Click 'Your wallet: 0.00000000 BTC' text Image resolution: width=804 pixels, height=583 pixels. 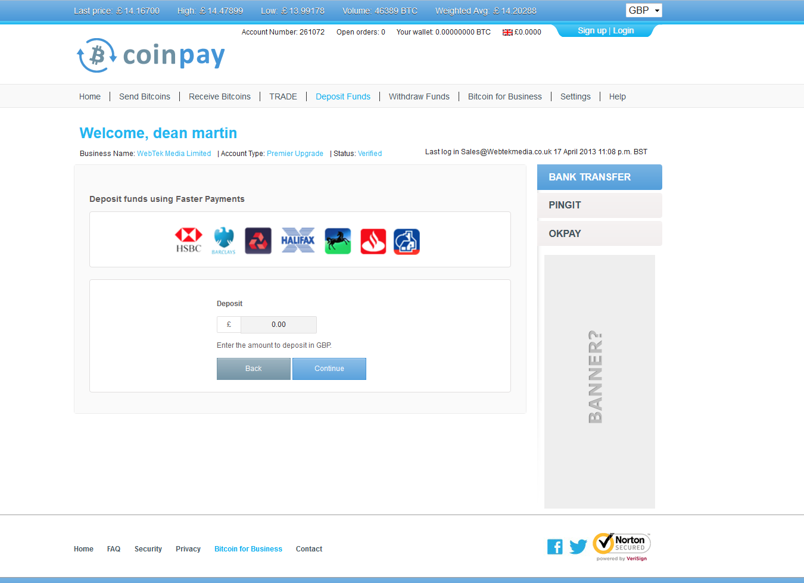click(x=444, y=32)
